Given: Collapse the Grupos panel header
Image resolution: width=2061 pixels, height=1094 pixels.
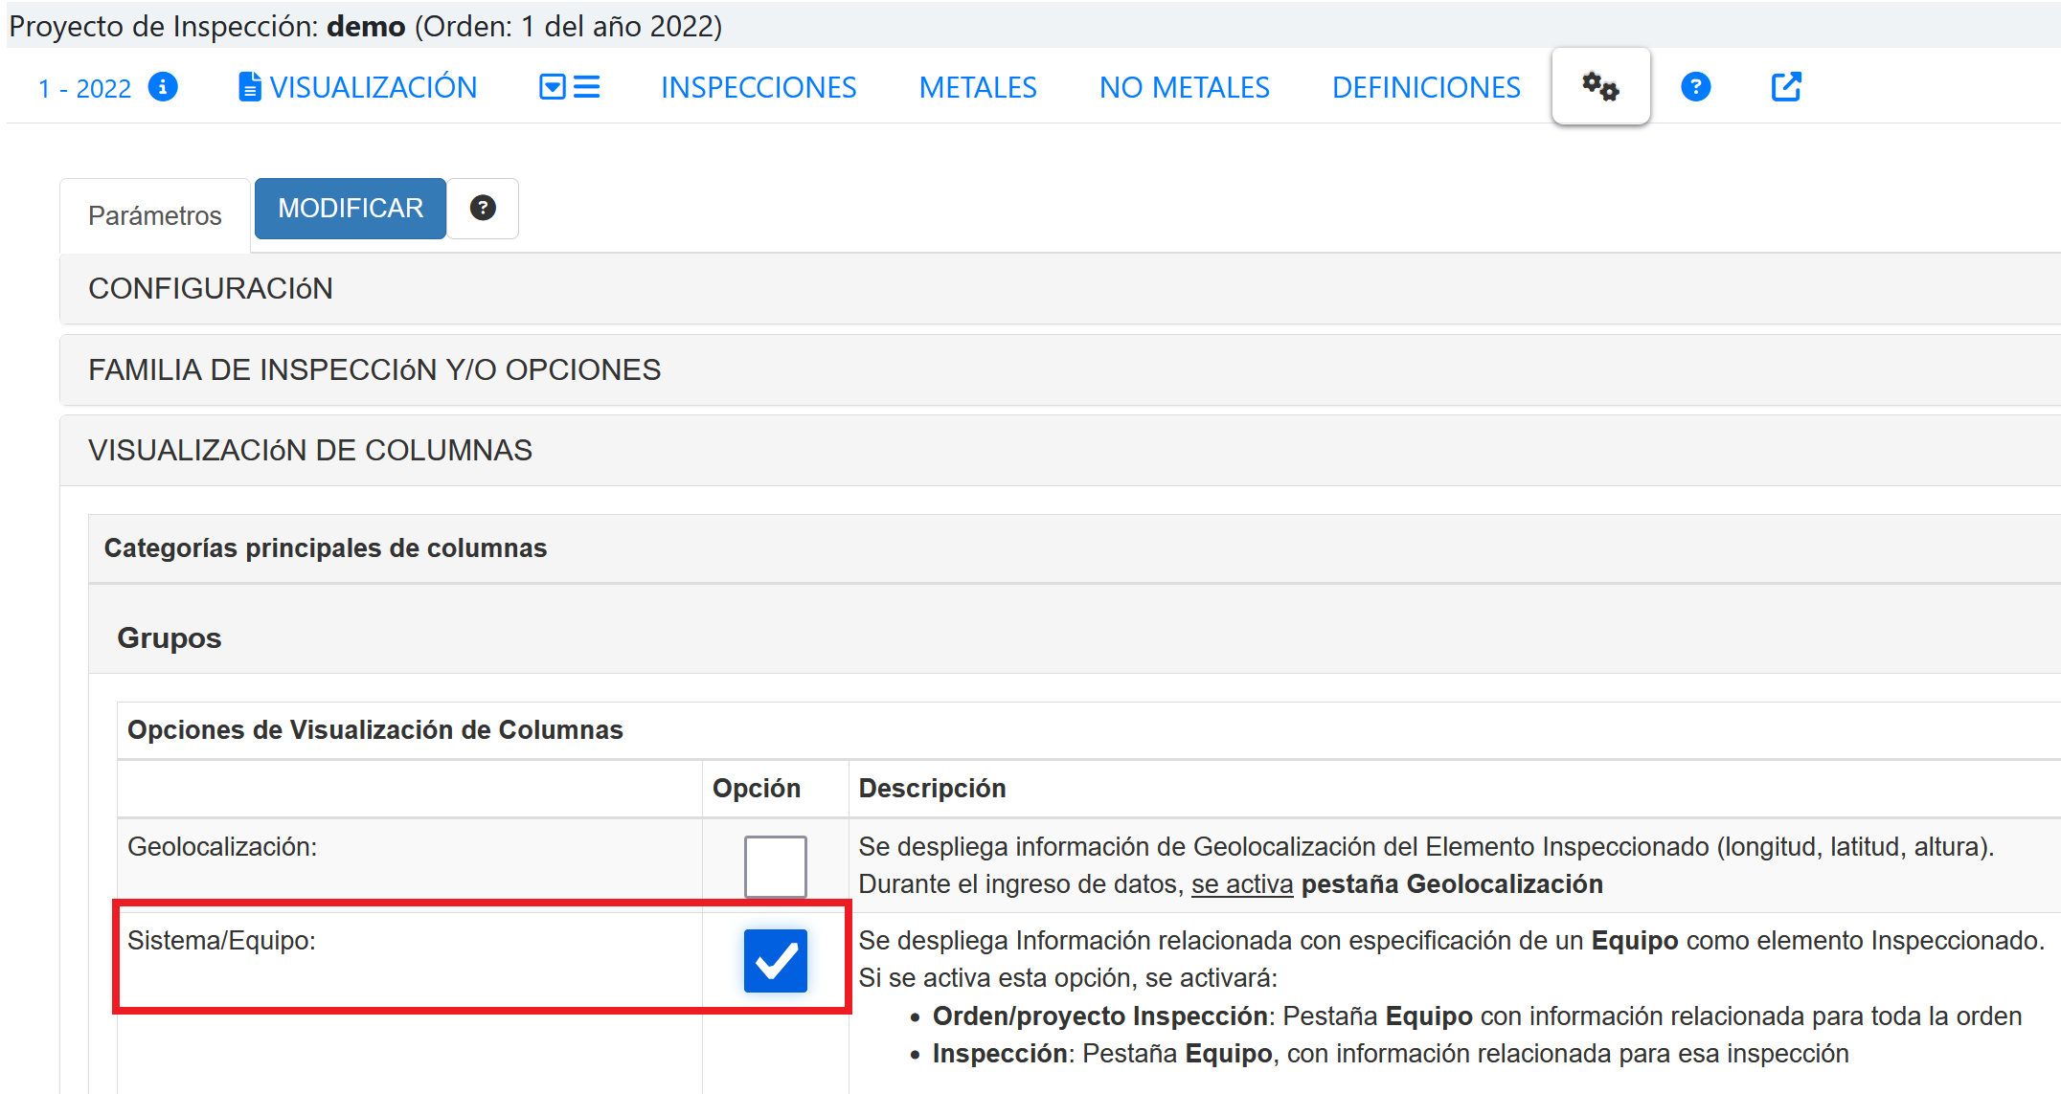Looking at the screenshot, I should click(x=170, y=637).
